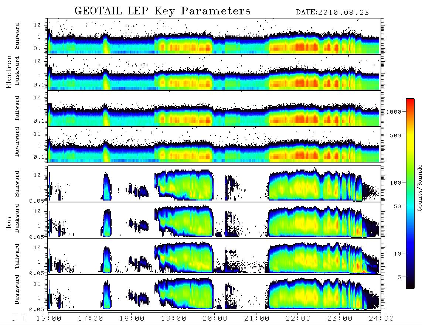The height and width of the screenshot is (325, 422).
Task: Click the 21:00 time tick label
Action: click(x=257, y=319)
